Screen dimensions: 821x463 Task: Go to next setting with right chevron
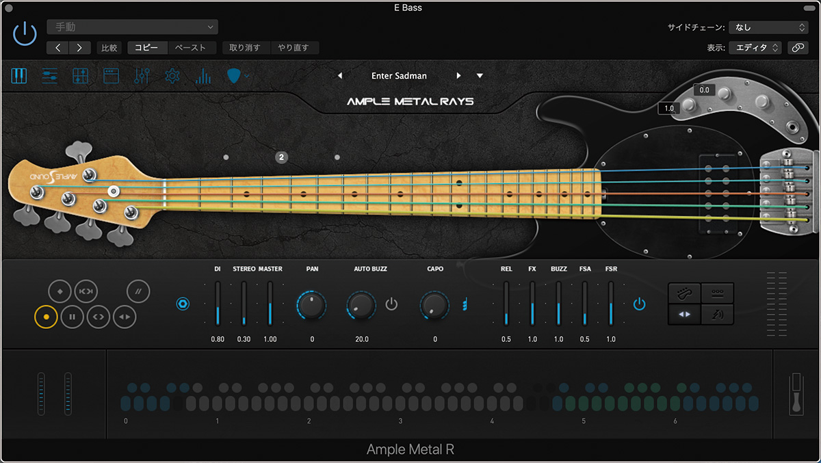(x=80, y=48)
